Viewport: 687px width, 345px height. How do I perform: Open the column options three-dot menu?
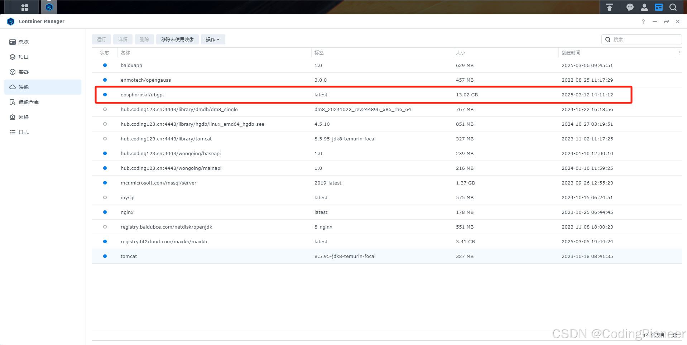pos(679,53)
